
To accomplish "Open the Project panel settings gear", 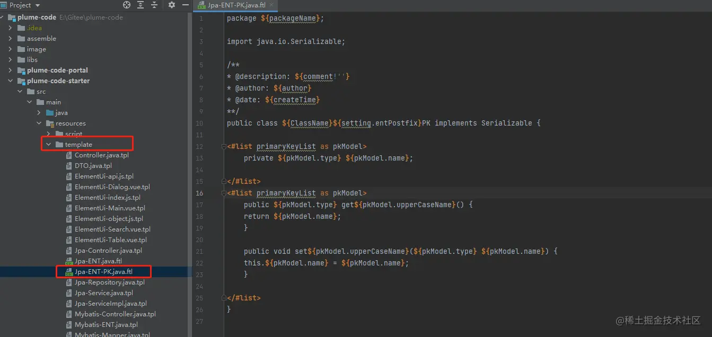I will 172,5.
